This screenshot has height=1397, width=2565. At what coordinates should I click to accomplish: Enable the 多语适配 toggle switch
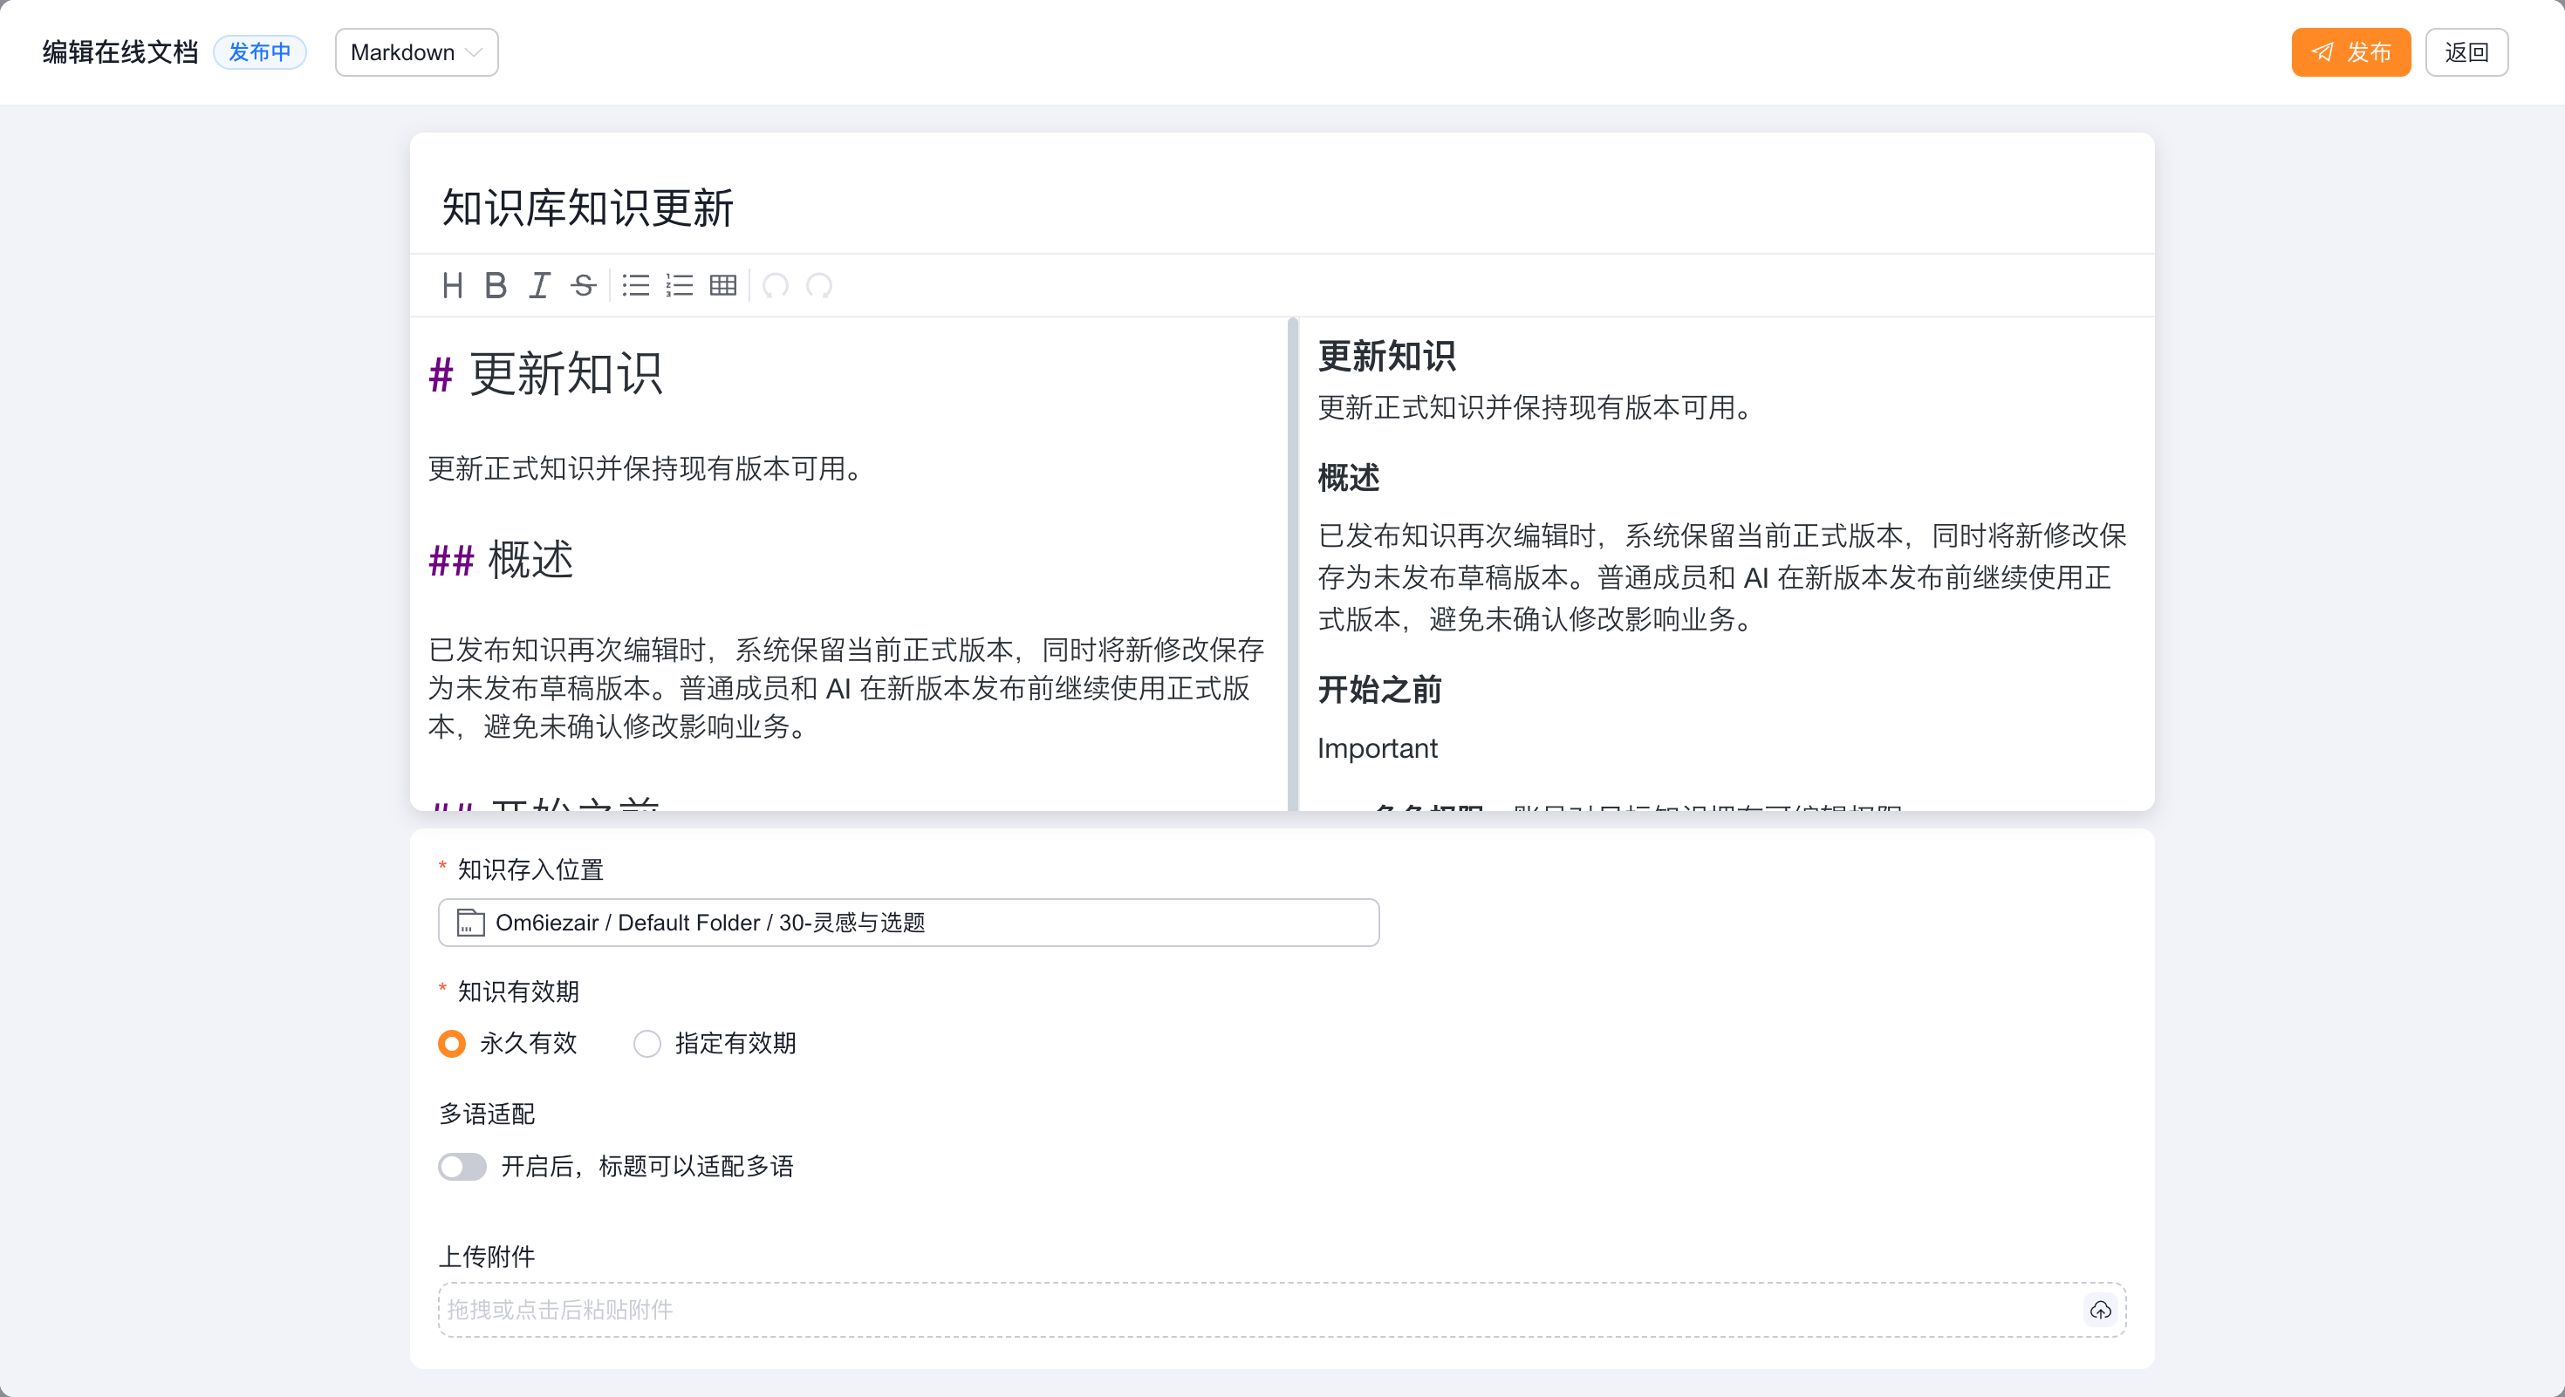coord(462,1166)
